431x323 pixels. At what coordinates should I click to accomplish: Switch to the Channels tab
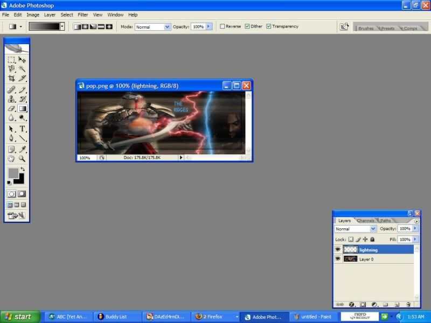[365, 221]
